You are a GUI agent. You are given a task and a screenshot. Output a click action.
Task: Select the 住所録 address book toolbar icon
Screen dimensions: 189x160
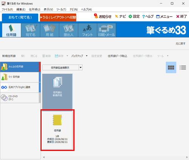(x=11, y=30)
